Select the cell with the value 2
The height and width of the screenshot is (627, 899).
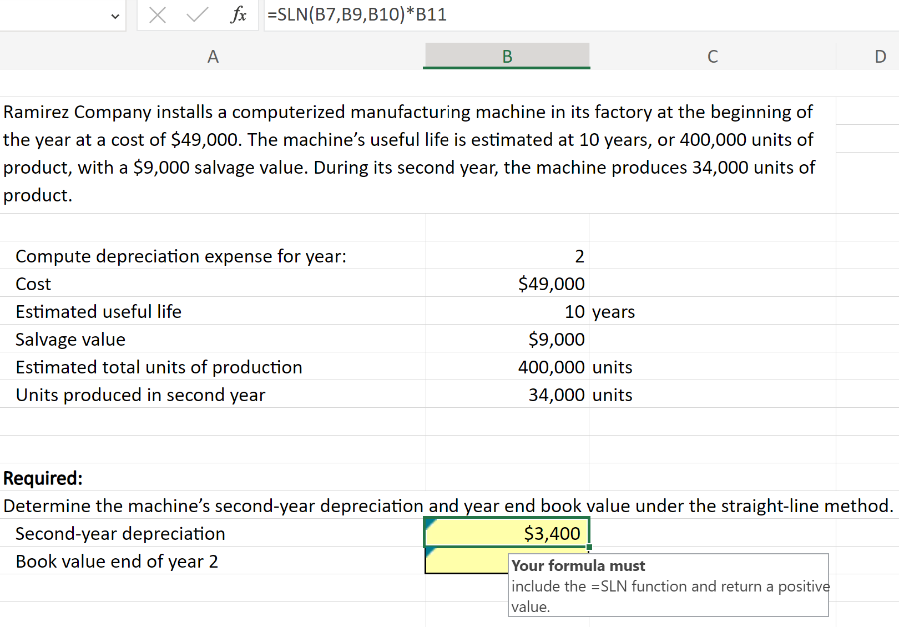pyautogui.click(x=506, y=256)
